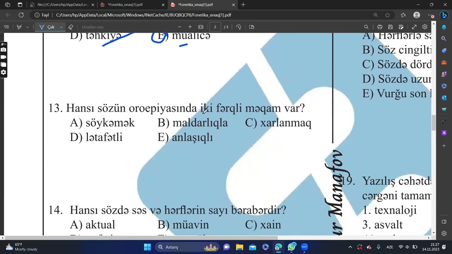
Task: Open the Bing Copilot sidebar button
Action: point(444,15)
